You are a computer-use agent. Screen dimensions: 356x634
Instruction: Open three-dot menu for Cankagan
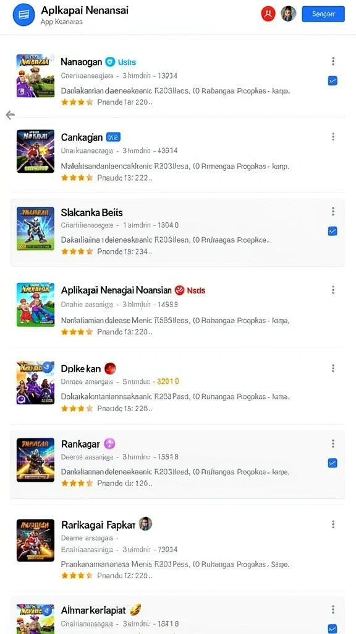click(x=333, y=137)
